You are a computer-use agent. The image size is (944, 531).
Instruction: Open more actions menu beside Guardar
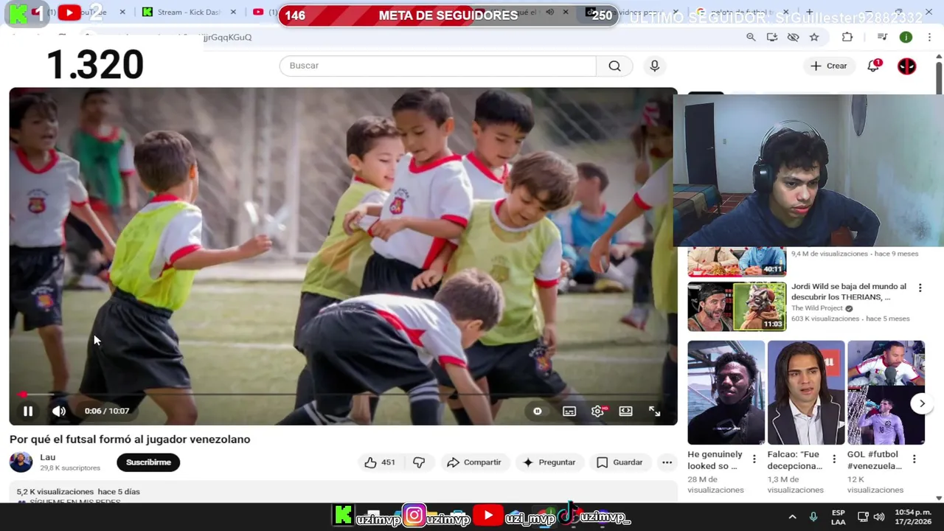click(667, 462)
